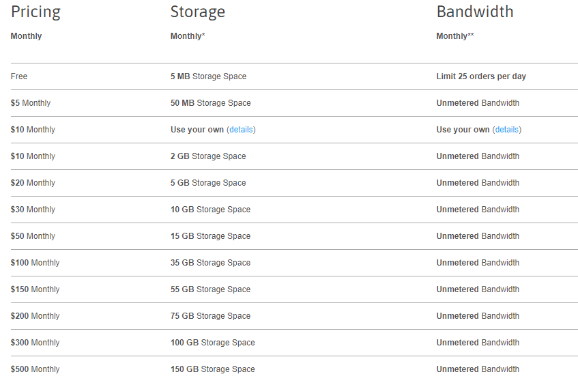This screenshot has width=578, height=385.
Task: Click the 100 GB Storage Space text
Action: (213, 343)
